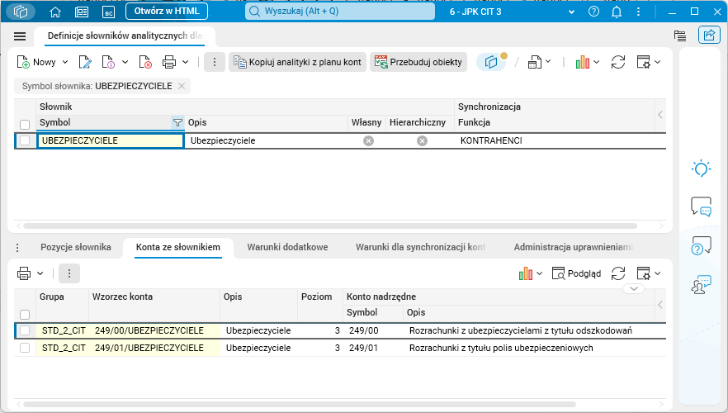728x413 pixels.
Task: Check the 249/00/UBEZPIECZYCIELE row checkbox
Action: [x=25, y=330]
